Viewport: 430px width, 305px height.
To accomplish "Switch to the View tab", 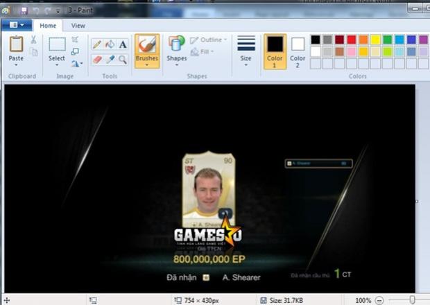I will [x=78, y=26].
